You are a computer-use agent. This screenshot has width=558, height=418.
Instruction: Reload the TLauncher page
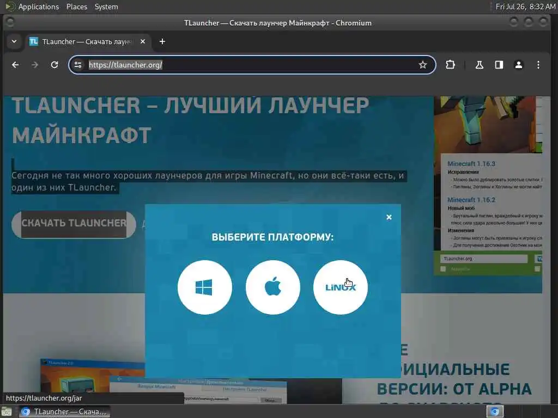click(54, 65)
